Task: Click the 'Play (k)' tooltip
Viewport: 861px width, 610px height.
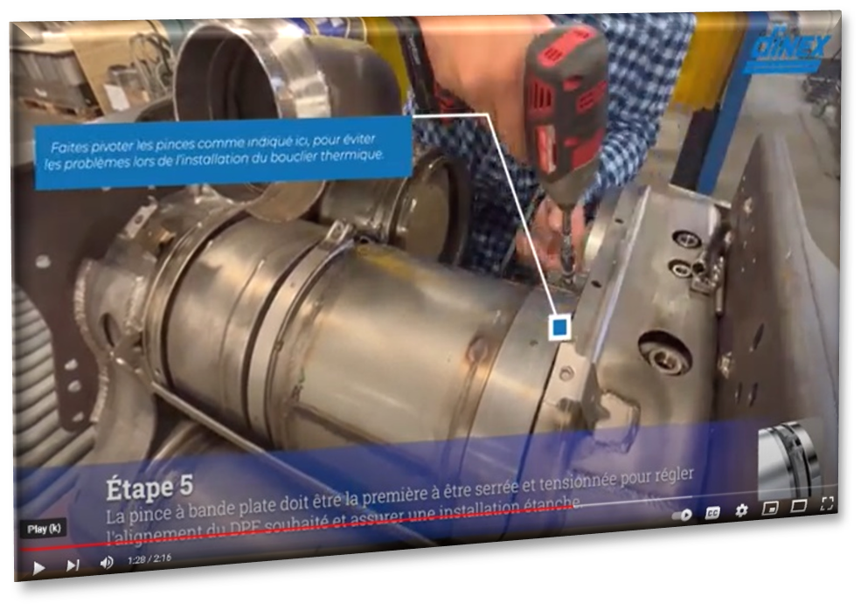Action: (44, 529)
